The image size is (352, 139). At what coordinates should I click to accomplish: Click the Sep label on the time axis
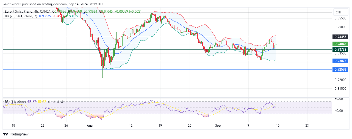218,126
